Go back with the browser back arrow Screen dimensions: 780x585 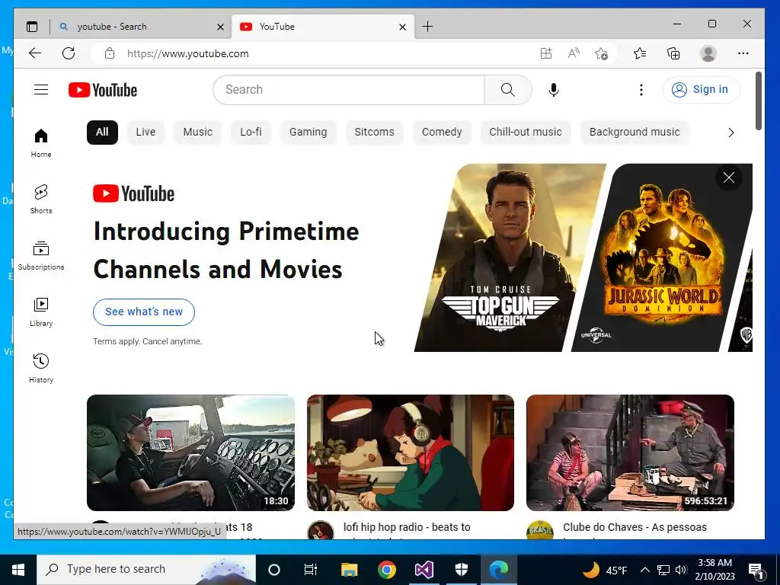click(x=35, y=53)
